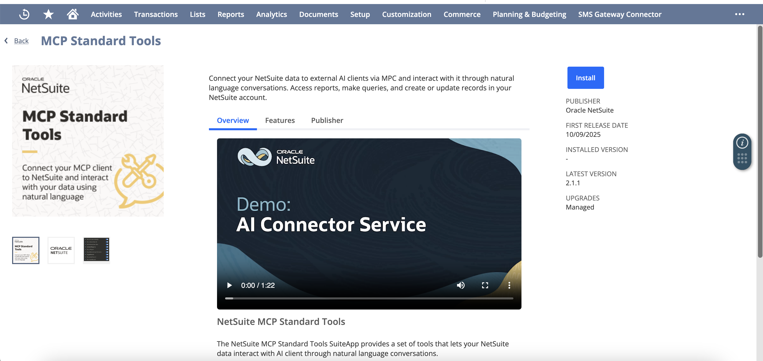Click the '2.1.1' latest version value
This screenshot has width=763, height=361.
tap(573, 183)
